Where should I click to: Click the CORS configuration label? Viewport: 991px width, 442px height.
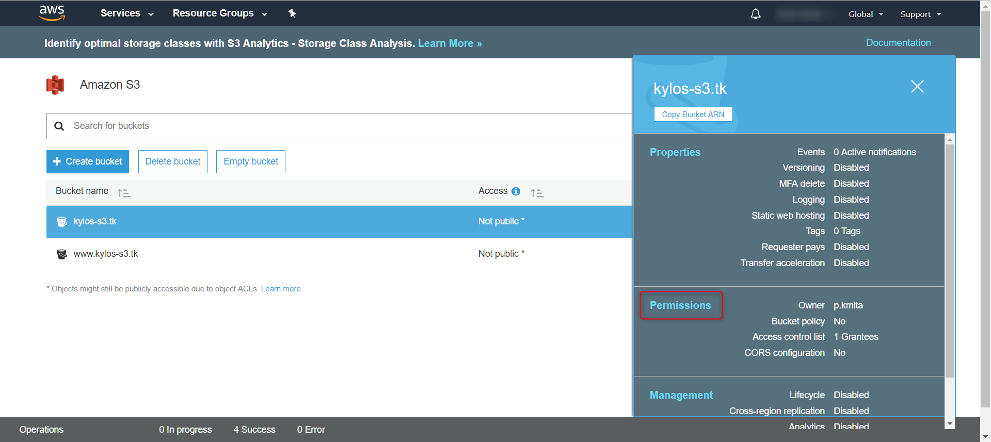[x=785, y=353]
